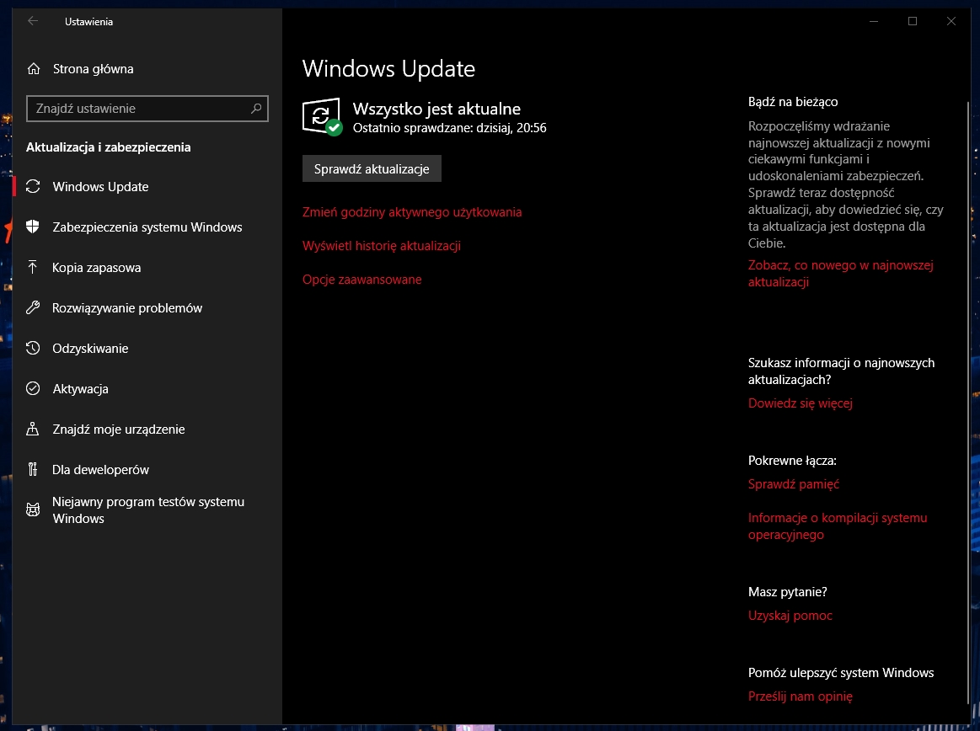Open Niejawny program testów systemu Windows
Viewport: 980px width, 731px height.
coord(137,510)
